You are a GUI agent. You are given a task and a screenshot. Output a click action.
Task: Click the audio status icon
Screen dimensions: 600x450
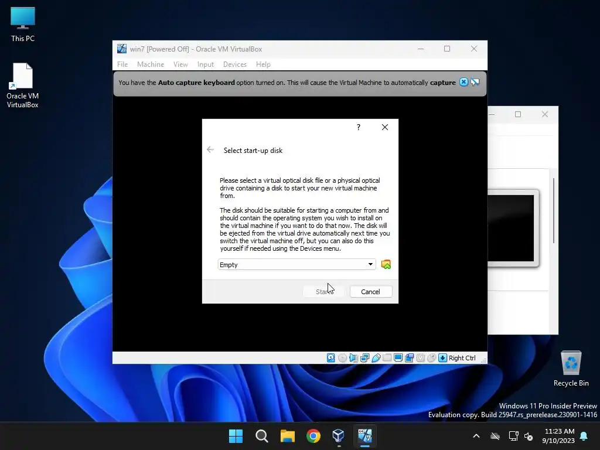tap(353, 358)
